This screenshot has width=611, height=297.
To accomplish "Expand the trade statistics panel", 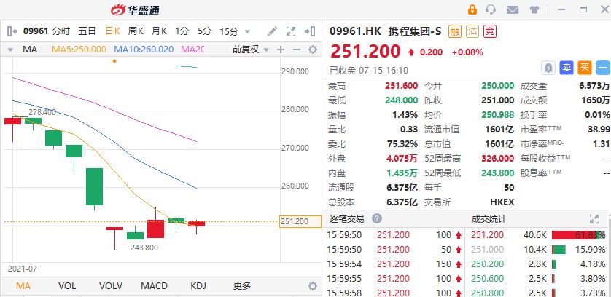I will (x=594, y=219).
